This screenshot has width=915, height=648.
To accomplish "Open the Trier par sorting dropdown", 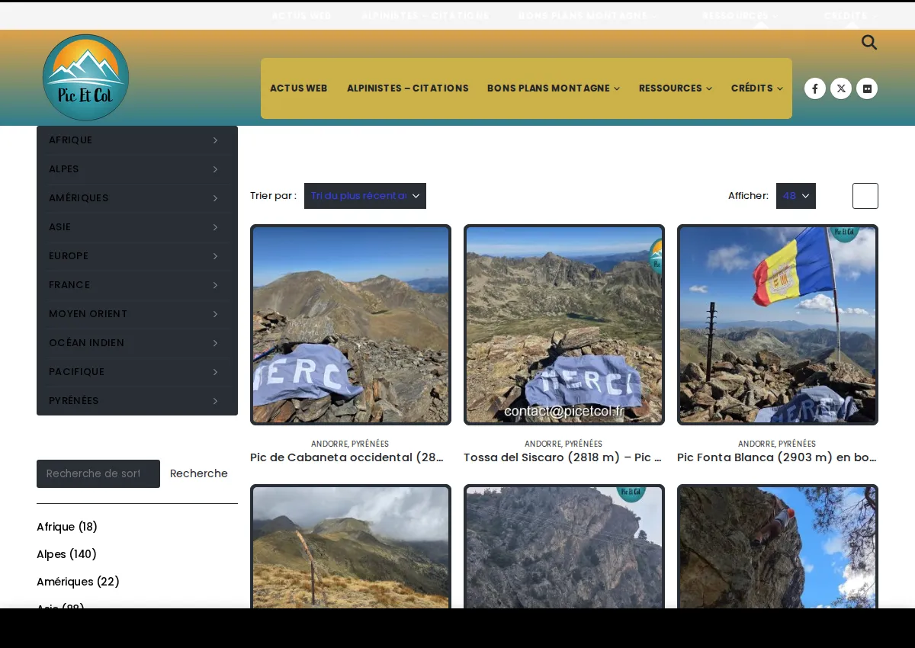I will [365, 196].
